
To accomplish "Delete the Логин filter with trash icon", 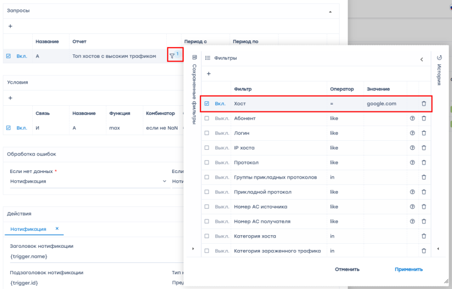I will pos(424,133).
